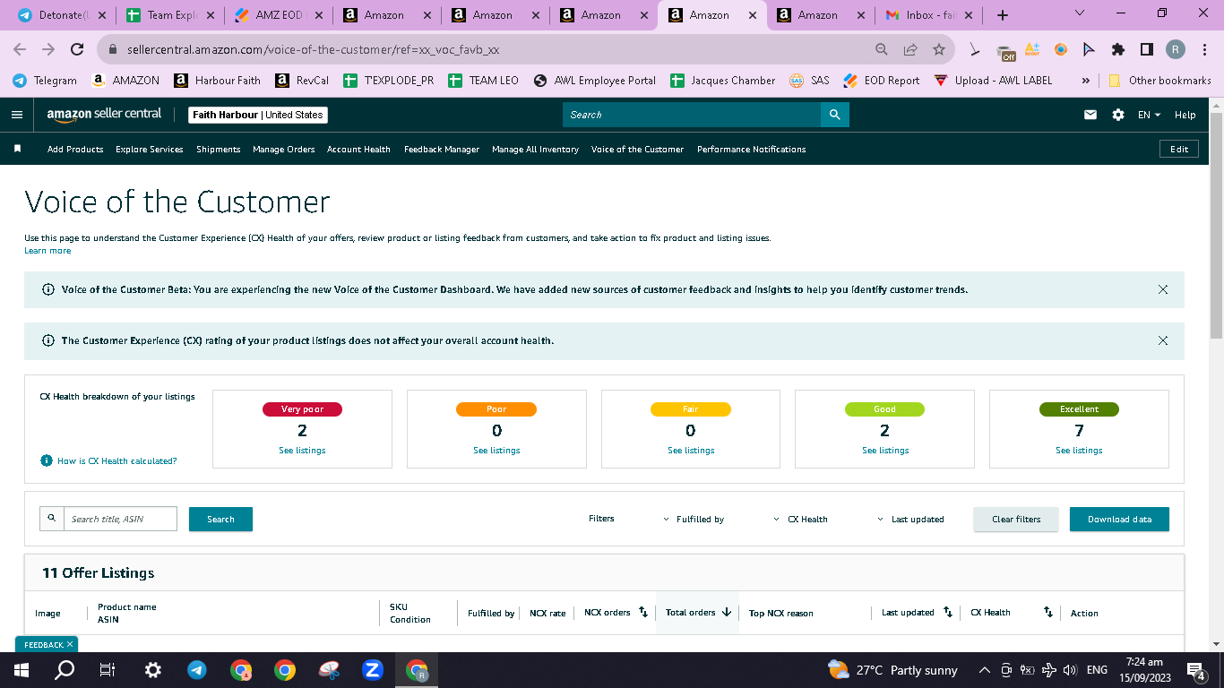1224x688 pixels.
Task: Click the Download data button
Action: pyautogui.click(x=1119, y=519)
